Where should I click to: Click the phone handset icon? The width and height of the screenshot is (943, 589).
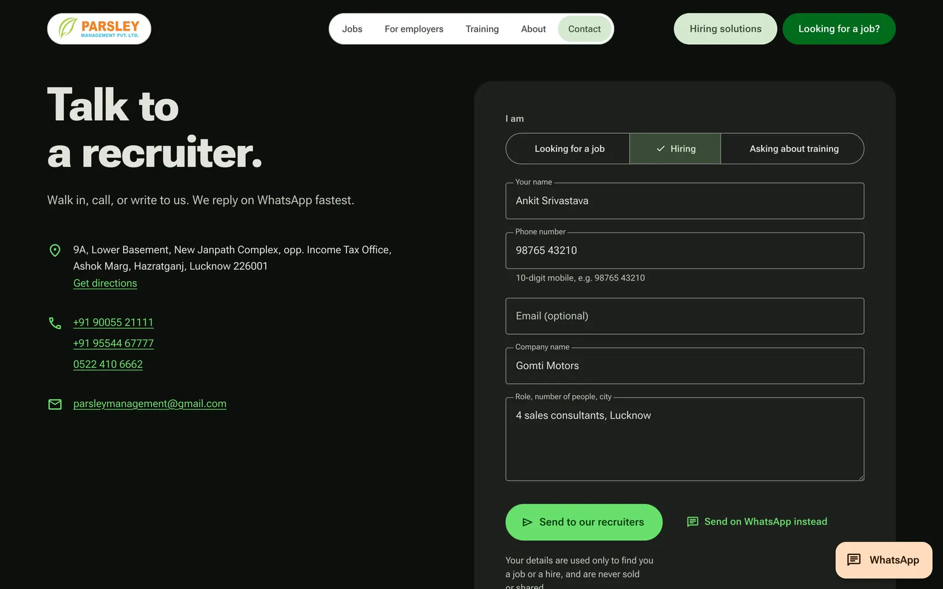pos(55,323)
